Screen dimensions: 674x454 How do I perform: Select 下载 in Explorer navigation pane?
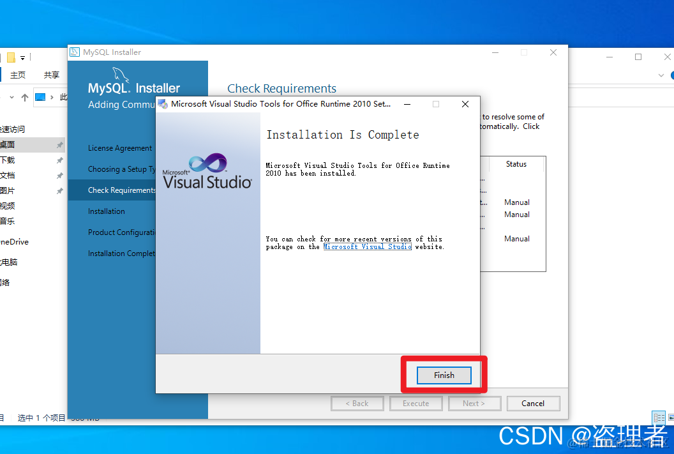[7, 160]
